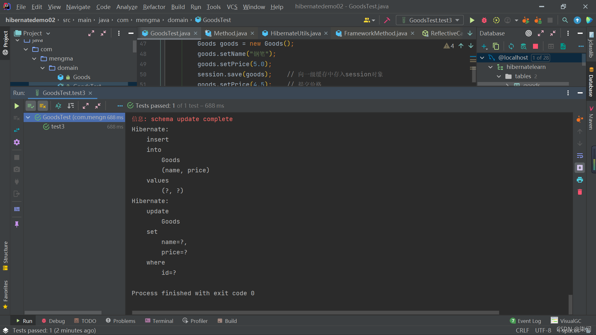Collapse the mengma folder
This screenshot has height=335, width=596.
point(34,59)
